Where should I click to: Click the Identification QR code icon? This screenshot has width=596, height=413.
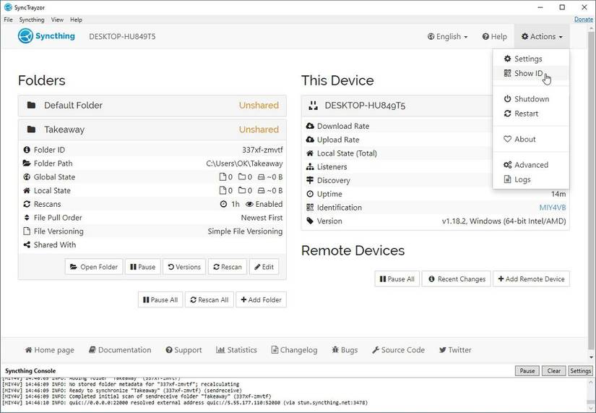click(310, 208)
